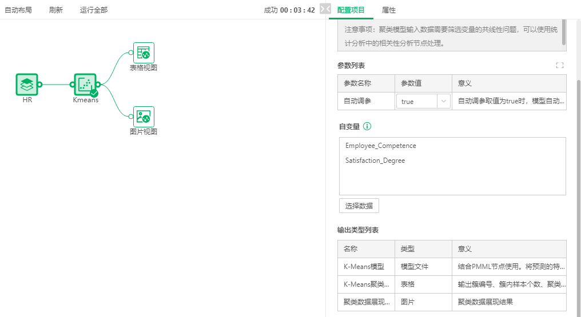Click 刷新 to refresh the canvas
The height and width of the screenshot is (317, 581).
56,10
